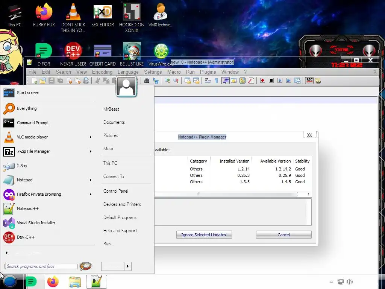Image resolution: width=385 pixels, height=289 pixels.
Task: Play back recorded macro icon
Action: [280, 81]
